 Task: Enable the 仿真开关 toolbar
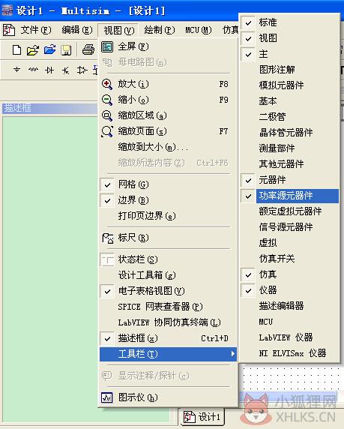(289, 259)
